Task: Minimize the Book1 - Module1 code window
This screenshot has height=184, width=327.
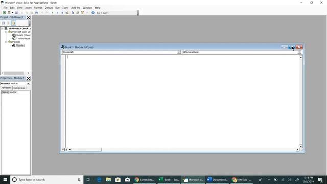Action: click(284, 47)
